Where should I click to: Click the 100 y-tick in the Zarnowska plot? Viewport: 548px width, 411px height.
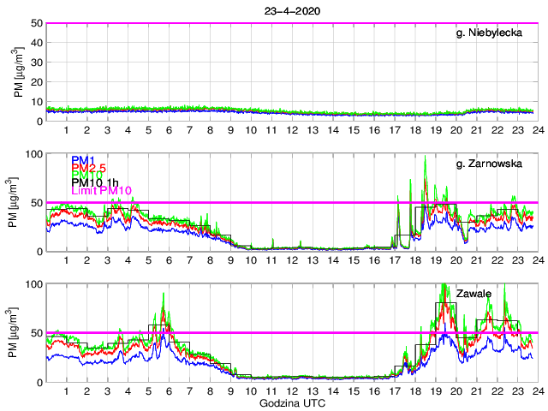point(33,153)
